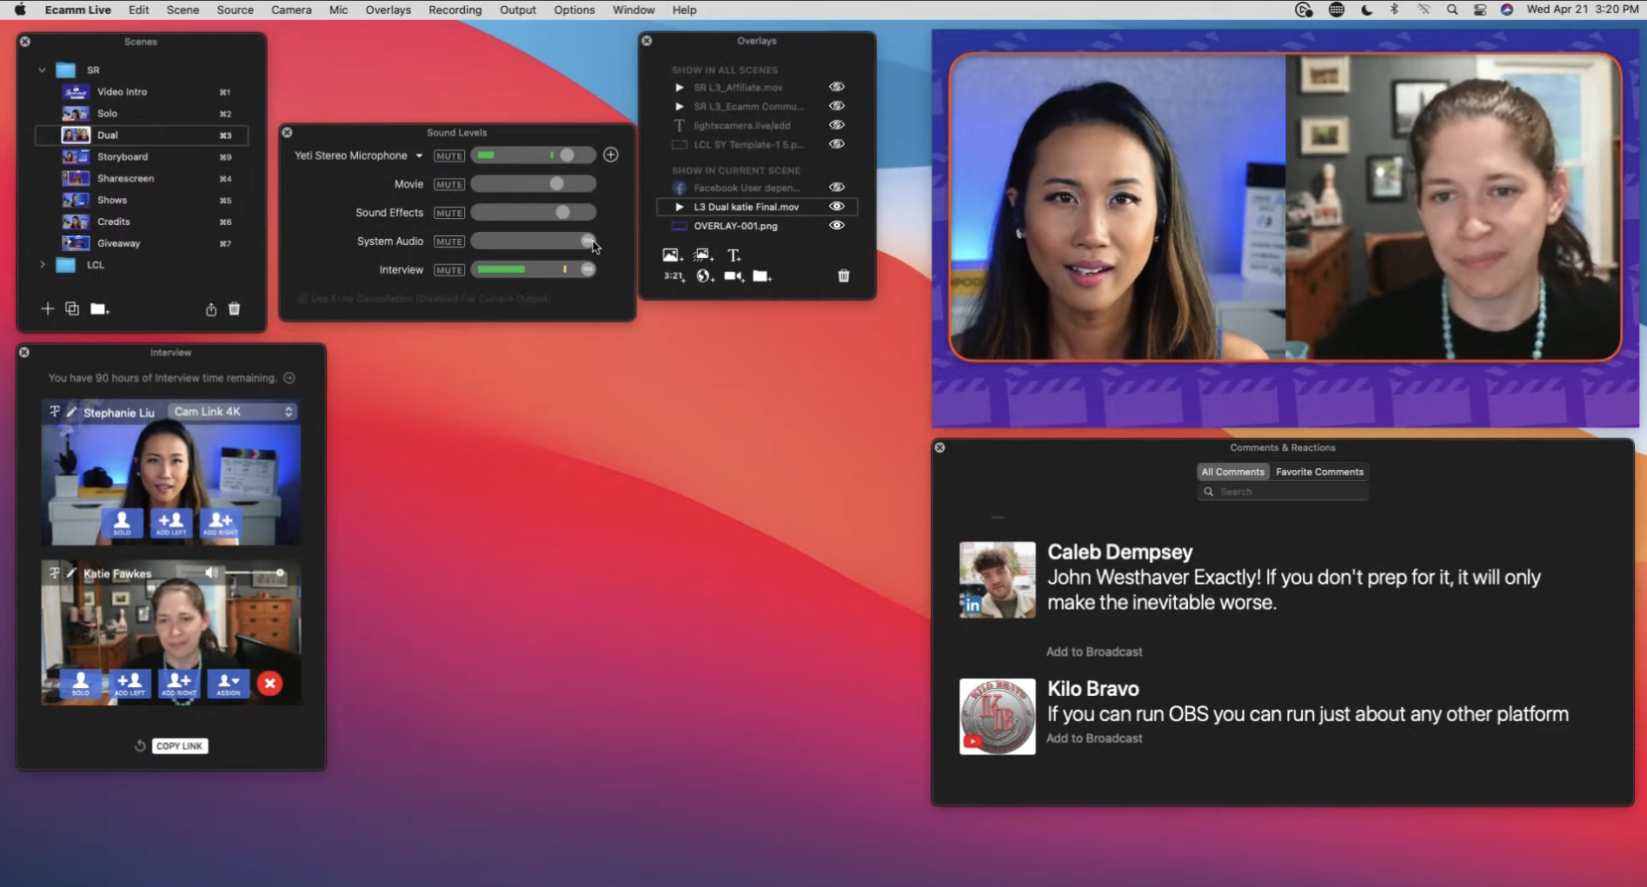The height and width of the screenshot is (887, 1647).
Task: Solo Stephanie Liu in the Interview panel
Action: click(x=123, y=523)
